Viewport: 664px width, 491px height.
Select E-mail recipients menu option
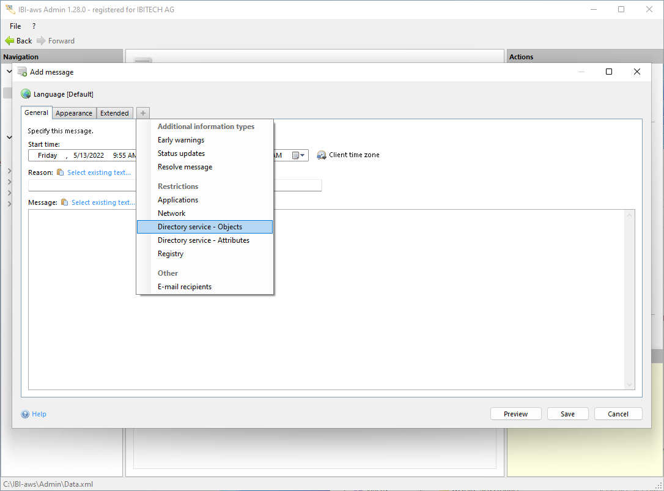point(185,287)
